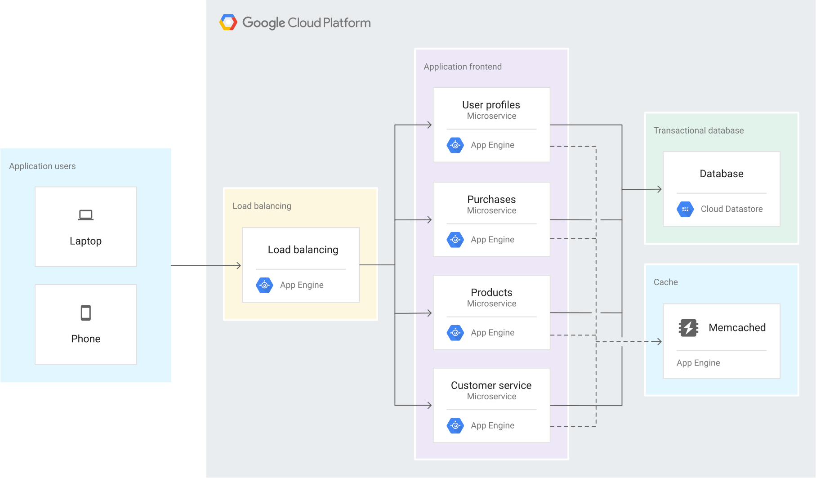Image resolution: width=816 pixels, height=478 pixels.
Task: Select the "User profiles" title
Action: pyautogui.click(x=491, y=105)
